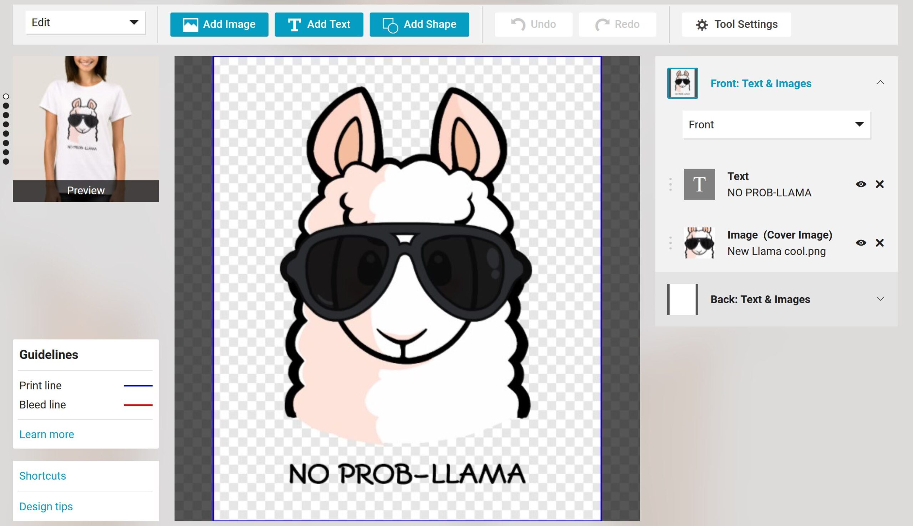Click the Add Shape button
The image size is (913, 526).
419,24
